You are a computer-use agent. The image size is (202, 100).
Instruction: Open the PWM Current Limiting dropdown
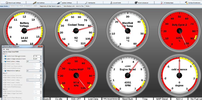34,61
